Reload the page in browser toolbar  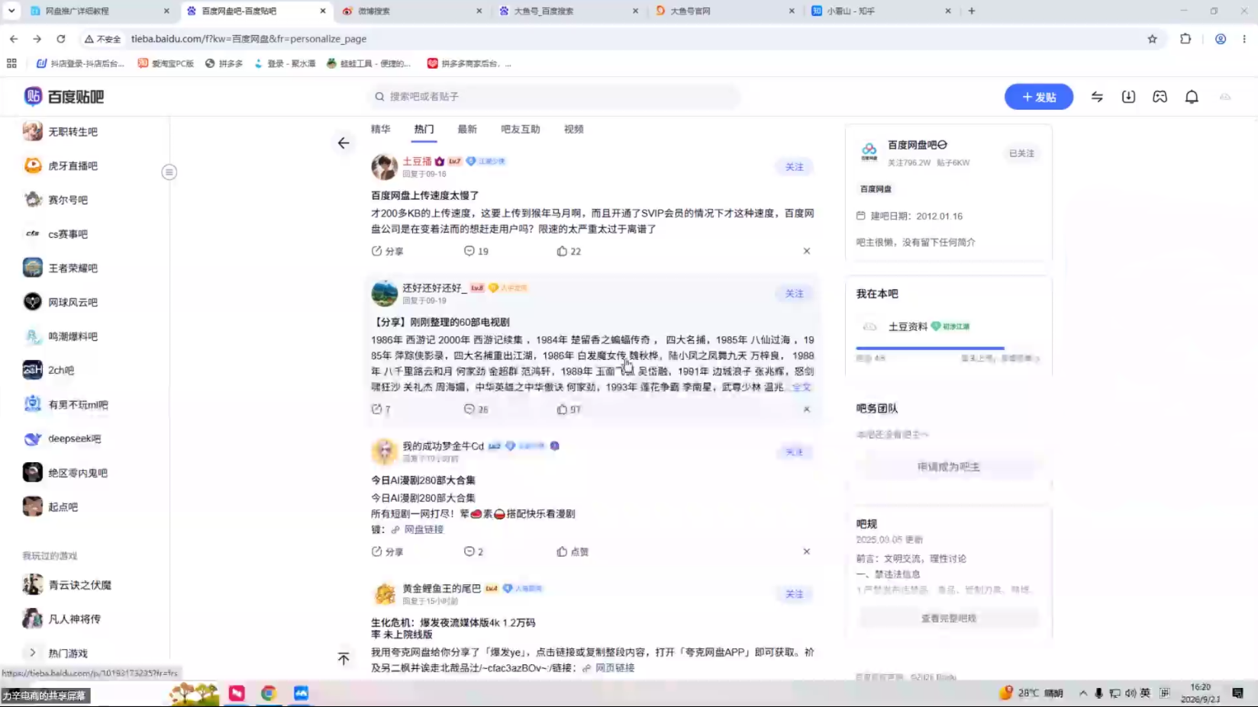click(x=61, y=39)
